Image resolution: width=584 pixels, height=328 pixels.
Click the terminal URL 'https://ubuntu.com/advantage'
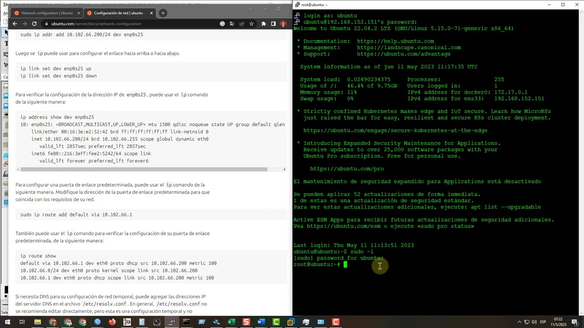click(403, 54)
